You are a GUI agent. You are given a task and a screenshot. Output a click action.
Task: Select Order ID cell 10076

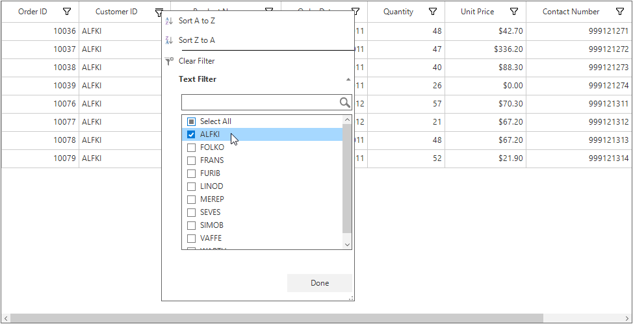click(x=40, y=104)
